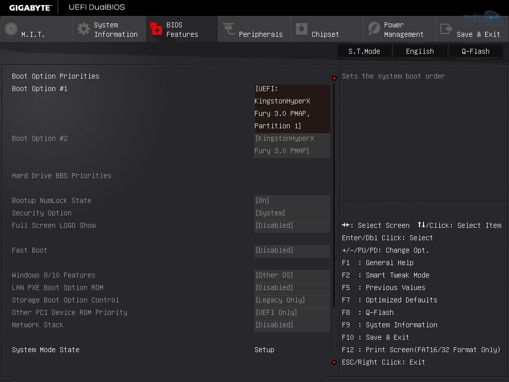Open Storage Boot Option Control list

pyautogui.click(x=292, y=300)
